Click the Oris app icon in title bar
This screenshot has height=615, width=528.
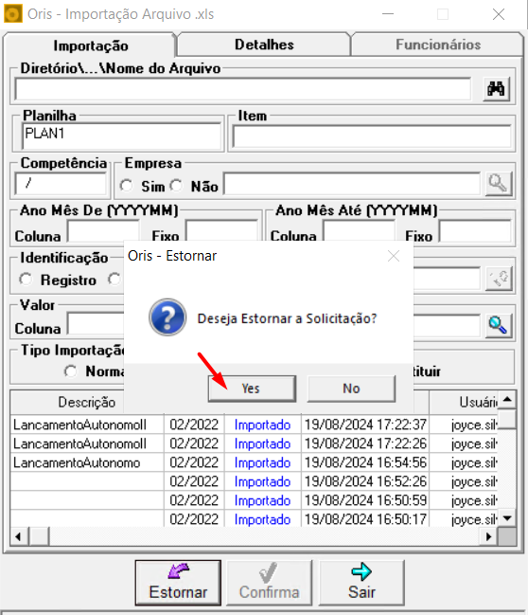point(12,14)
